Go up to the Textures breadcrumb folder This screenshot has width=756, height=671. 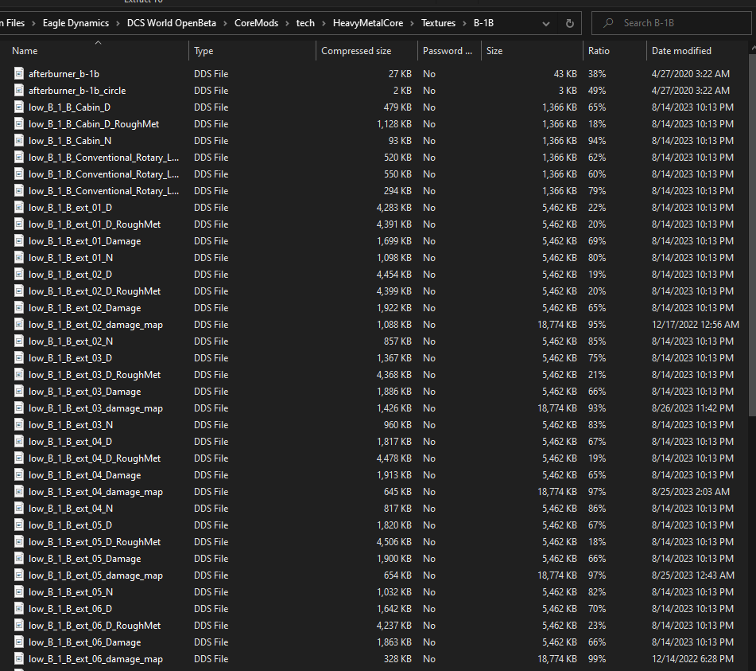pos(438,23)
